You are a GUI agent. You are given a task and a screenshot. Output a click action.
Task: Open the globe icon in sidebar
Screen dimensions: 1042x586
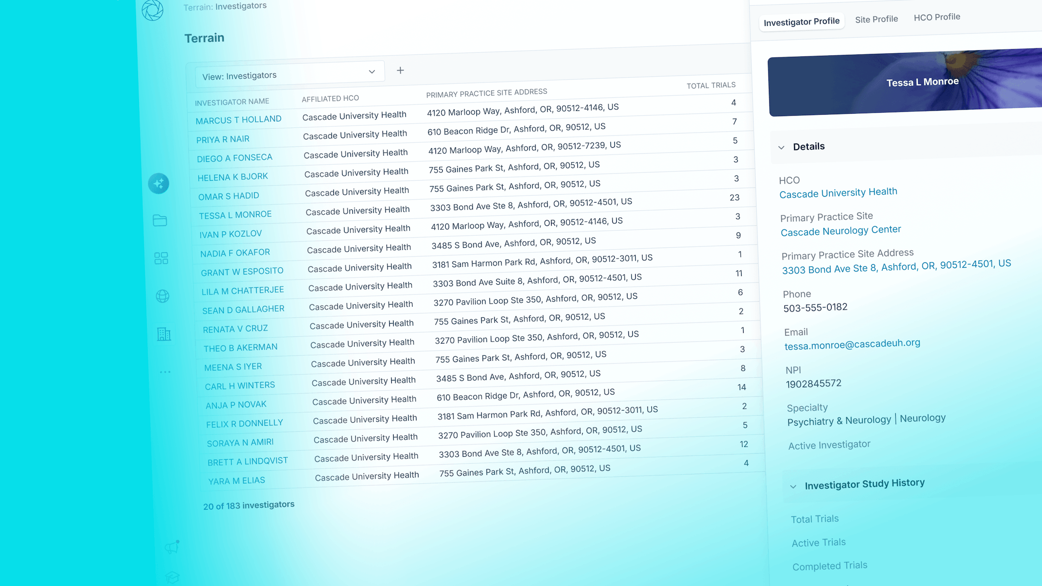[162, 296]
